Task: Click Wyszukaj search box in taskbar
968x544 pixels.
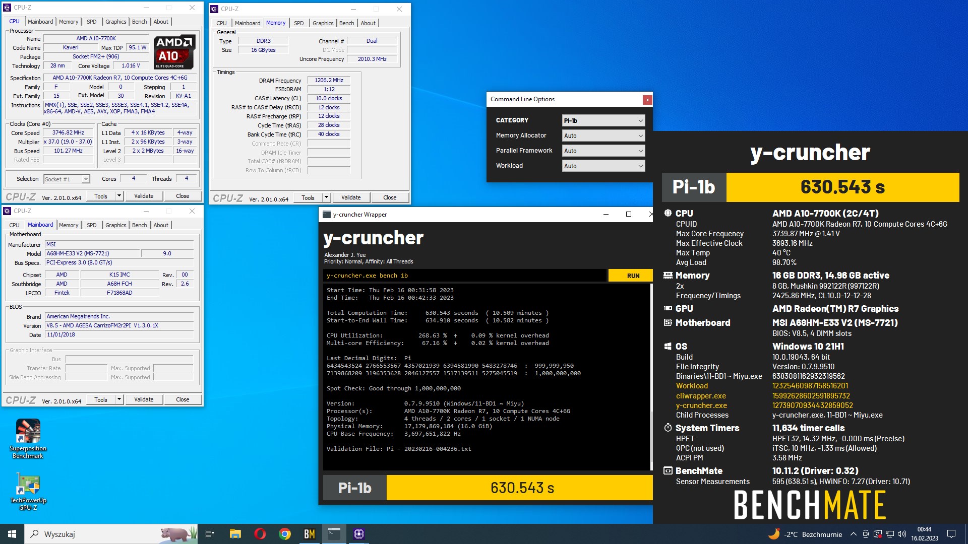Action: tap(111, 534)
